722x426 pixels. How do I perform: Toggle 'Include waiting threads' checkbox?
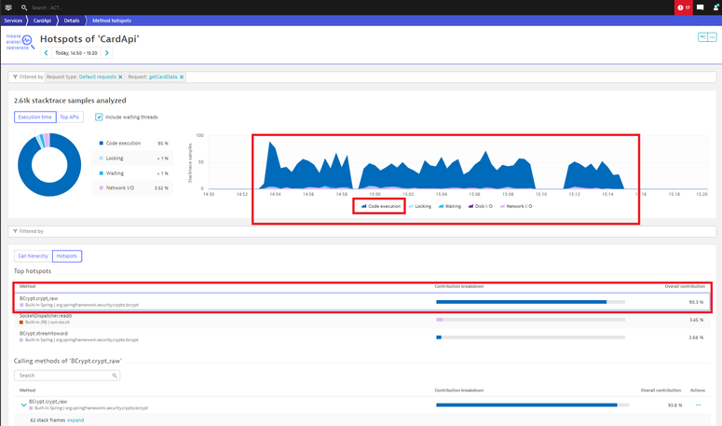(x=99, y=117)
